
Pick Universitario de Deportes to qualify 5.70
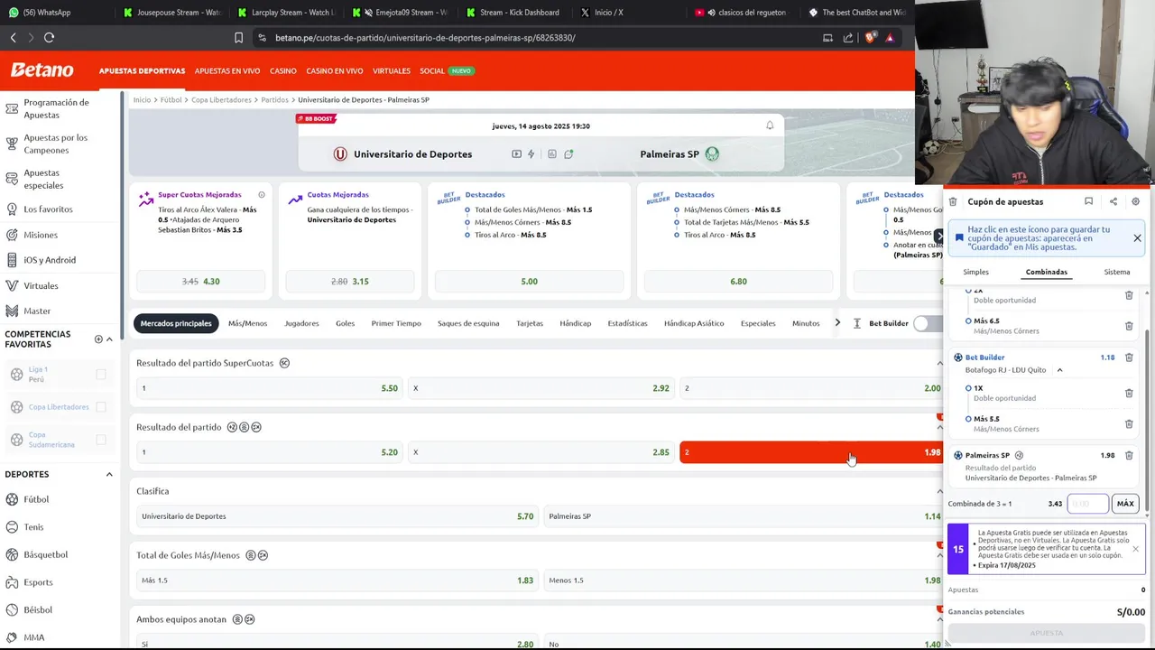[x=337, y=516]
